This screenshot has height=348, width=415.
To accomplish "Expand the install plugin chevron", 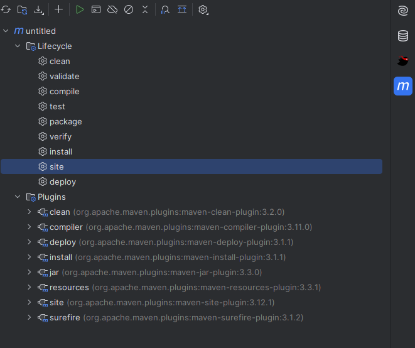I will (30, 257).
